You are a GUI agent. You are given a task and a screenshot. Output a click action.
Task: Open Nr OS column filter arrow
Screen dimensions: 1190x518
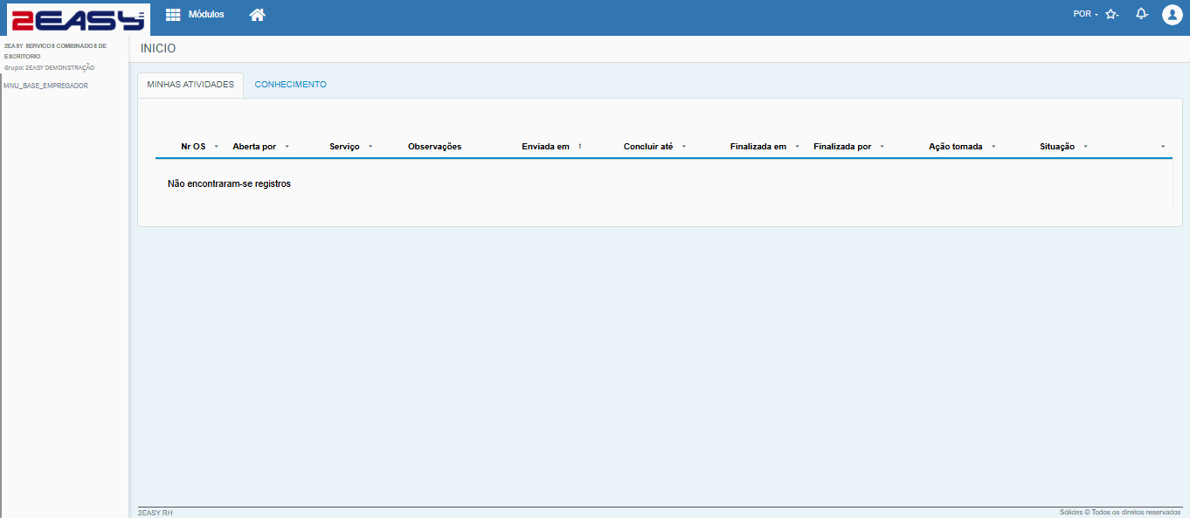click(216, 147)
